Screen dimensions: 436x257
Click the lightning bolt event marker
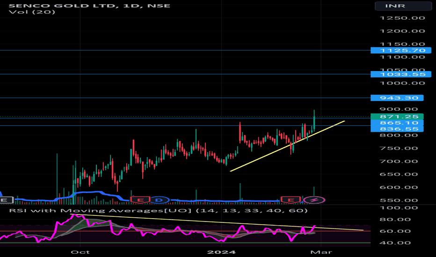tap(314, 200)
